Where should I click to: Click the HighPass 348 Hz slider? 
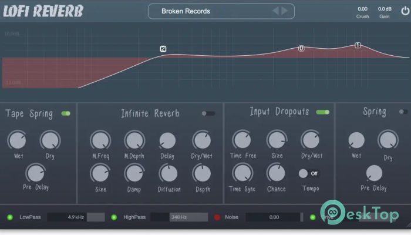(179, 217)
